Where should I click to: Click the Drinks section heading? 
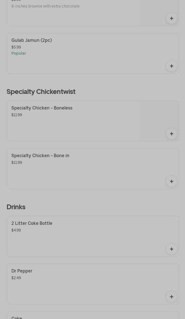pos(16,207)
